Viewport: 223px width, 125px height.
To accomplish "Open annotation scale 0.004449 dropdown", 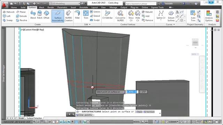I will click(x=174, y=122).
